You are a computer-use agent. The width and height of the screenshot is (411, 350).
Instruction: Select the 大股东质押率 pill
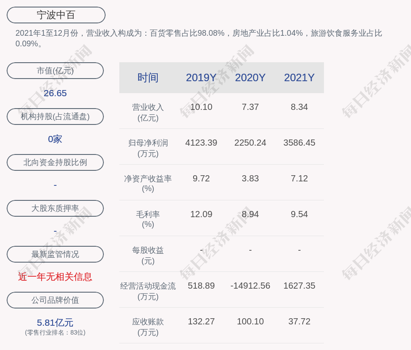coord(55,208)
